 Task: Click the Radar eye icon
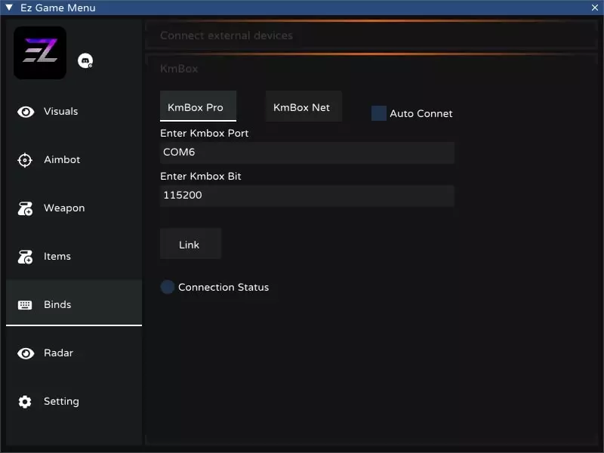[26, 353]
